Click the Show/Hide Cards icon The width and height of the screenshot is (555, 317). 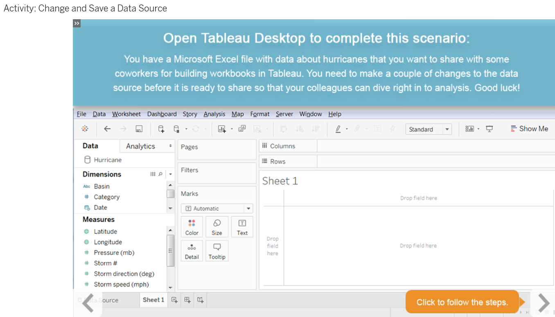469,129
